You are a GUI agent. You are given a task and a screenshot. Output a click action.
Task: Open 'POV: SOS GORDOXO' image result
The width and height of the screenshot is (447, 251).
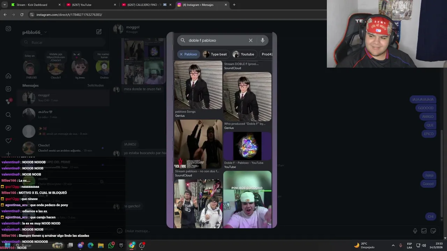247,199
